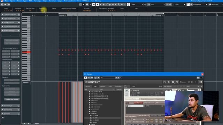
Task: Expand the Квантизация section
Action: pos(11,106)
